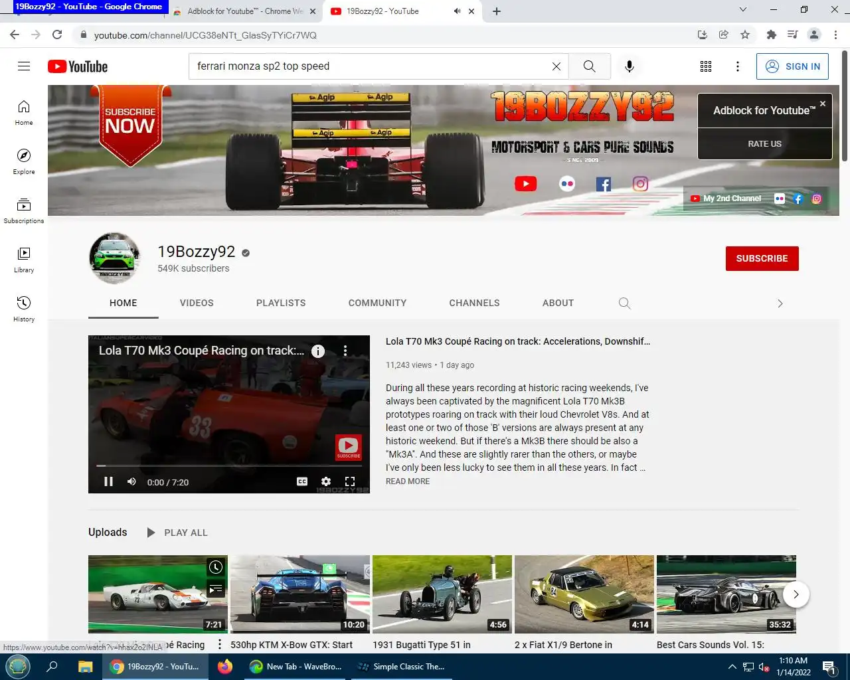Image resolution: width=850 pixels, height=680 pixels.
Task: Switch to the PLAYLISTS channel tab
Action: point(281,303)
